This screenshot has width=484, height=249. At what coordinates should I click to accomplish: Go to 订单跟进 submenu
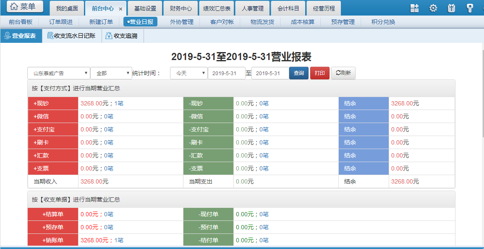(61, 22)
